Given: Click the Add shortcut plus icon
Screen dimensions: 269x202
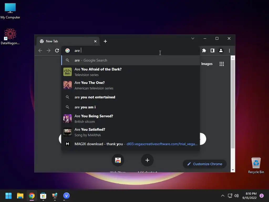Looking at the screenshot, I should 147,160.
